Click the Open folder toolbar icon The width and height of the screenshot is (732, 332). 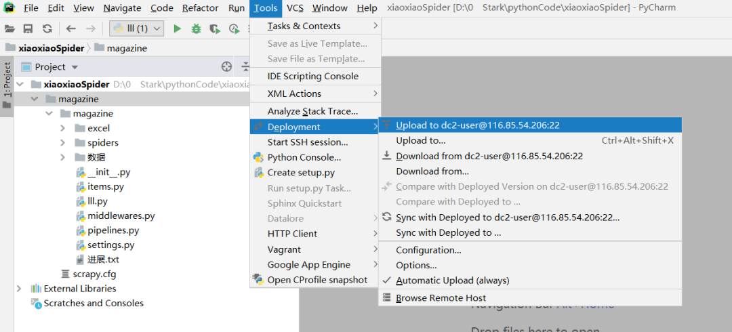click(x=9, y=28)
